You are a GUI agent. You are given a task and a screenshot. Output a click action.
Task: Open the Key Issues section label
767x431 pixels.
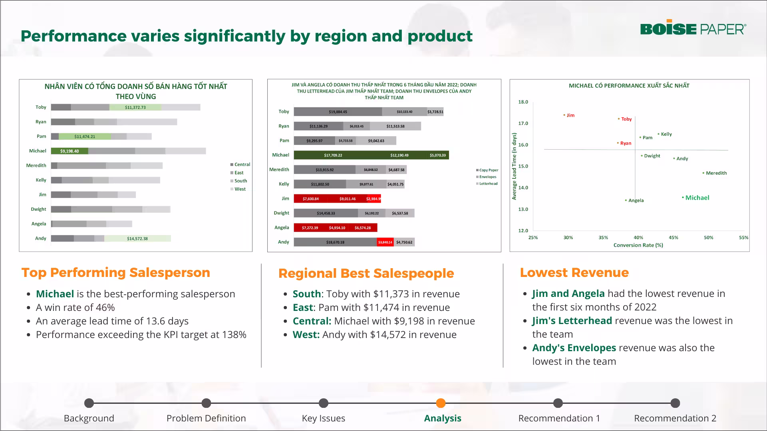324,418
